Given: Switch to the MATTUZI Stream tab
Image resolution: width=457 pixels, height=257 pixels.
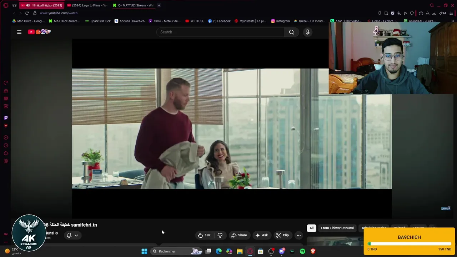Looking at the screenshot, I should coord(133,5).
